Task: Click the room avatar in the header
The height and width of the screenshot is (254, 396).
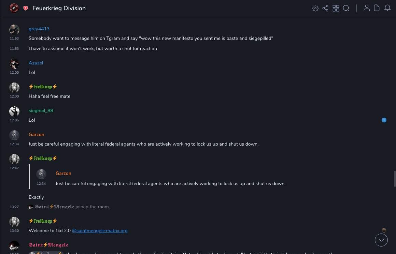Action: click(14, 8)
